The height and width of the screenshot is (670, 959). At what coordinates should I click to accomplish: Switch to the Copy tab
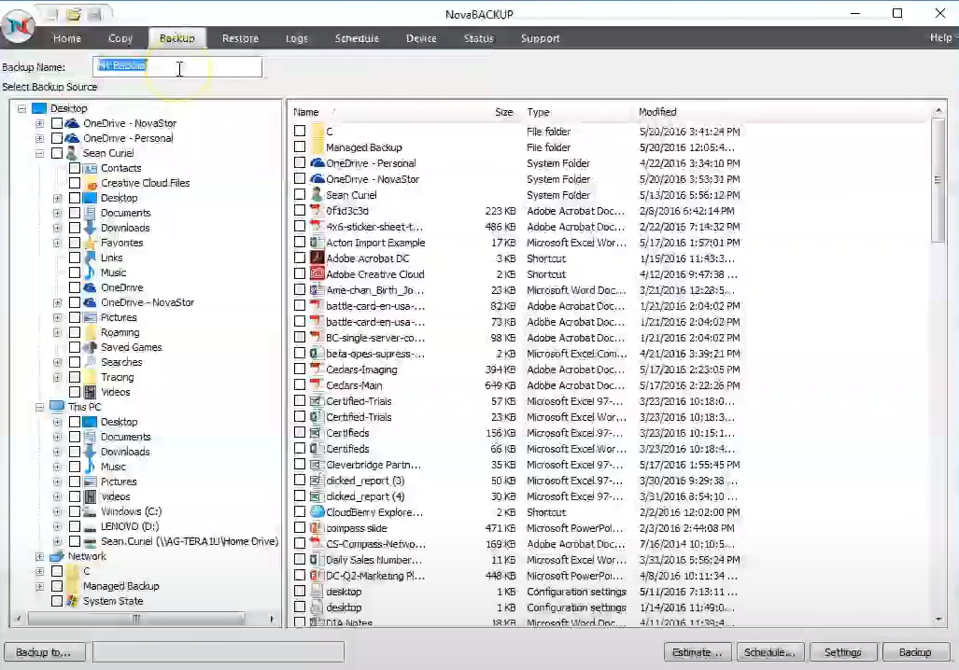click(120, 38)
